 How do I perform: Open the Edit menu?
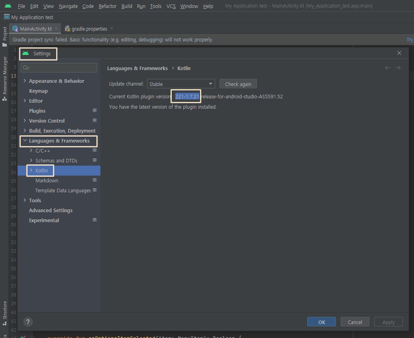pos(34,6)
